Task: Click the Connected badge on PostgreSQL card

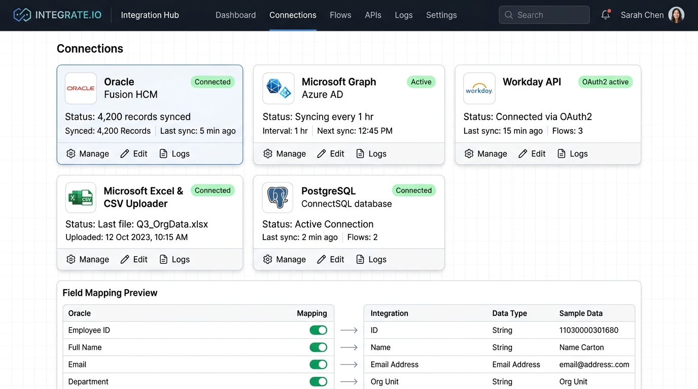Action: (414, 190)
